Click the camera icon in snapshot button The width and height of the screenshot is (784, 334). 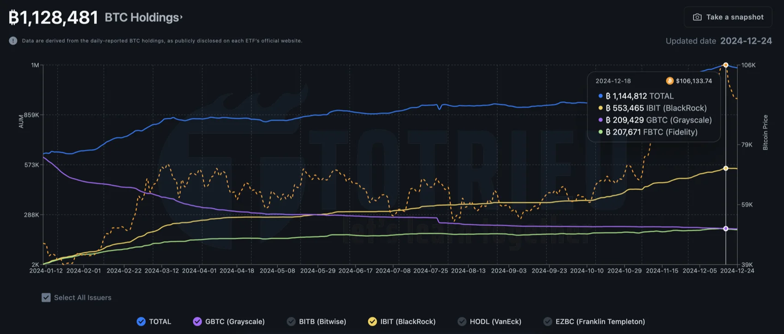point(697,17)
